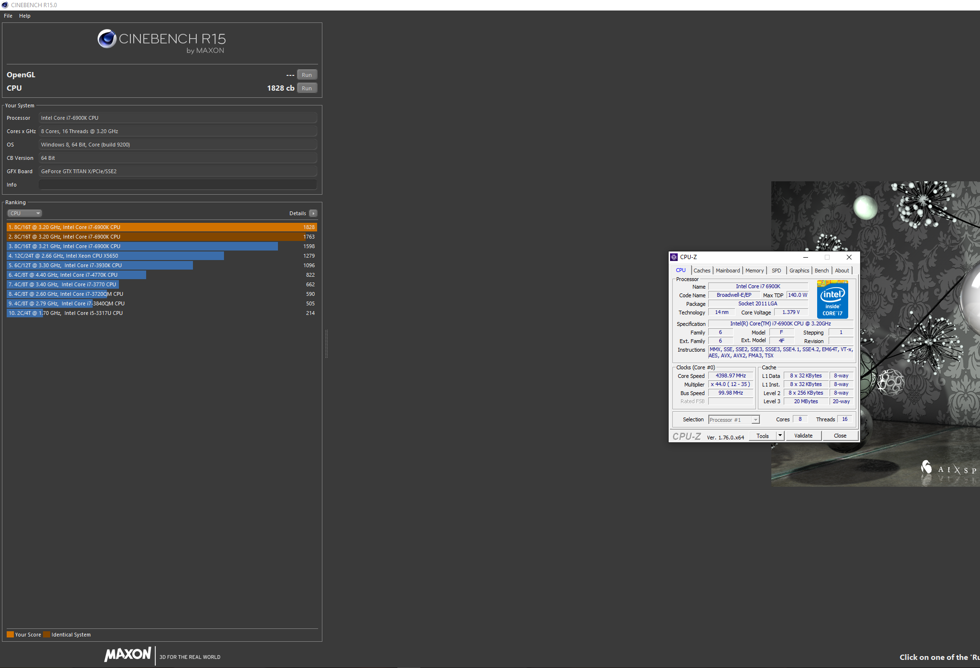Click inside the Info input field
Image resolution: width=980 pixels, height=668 pixels.
(x=178, y=185)
